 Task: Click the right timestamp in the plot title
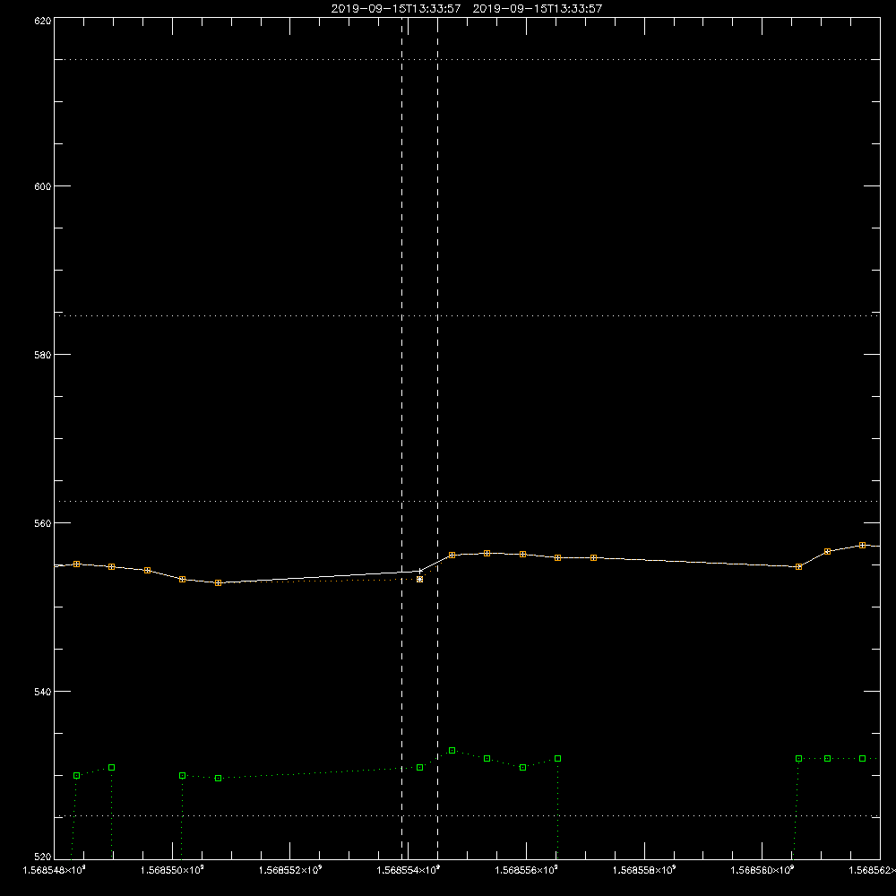[537, 9]
